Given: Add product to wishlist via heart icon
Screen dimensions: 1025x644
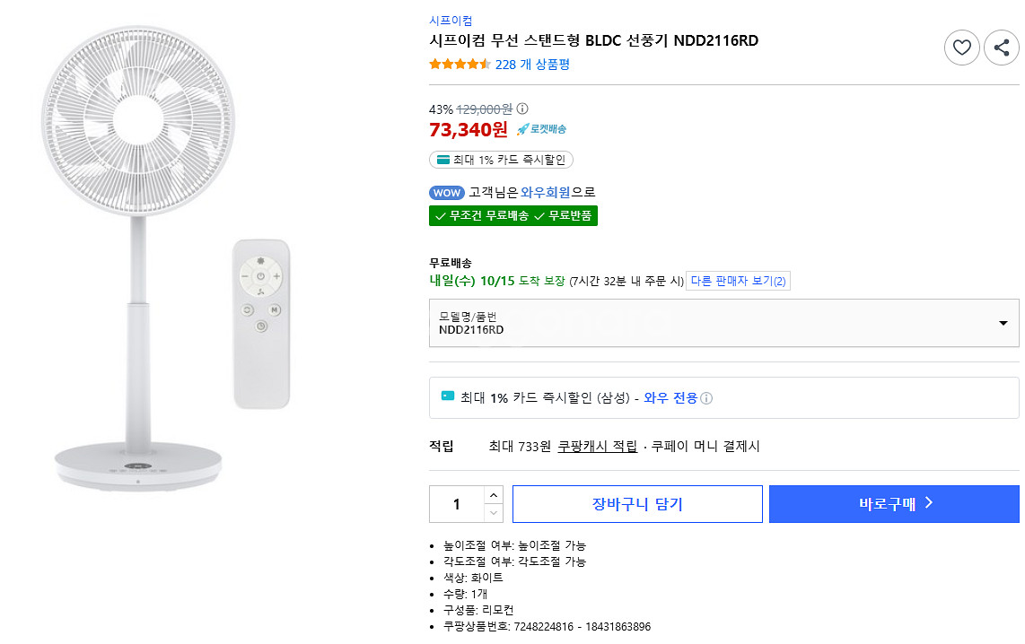Looking at the screenshot, I should (961, 48).
